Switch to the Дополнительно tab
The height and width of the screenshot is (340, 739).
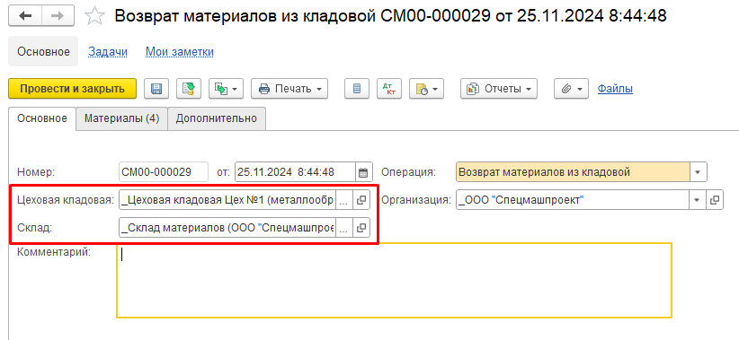217,118
